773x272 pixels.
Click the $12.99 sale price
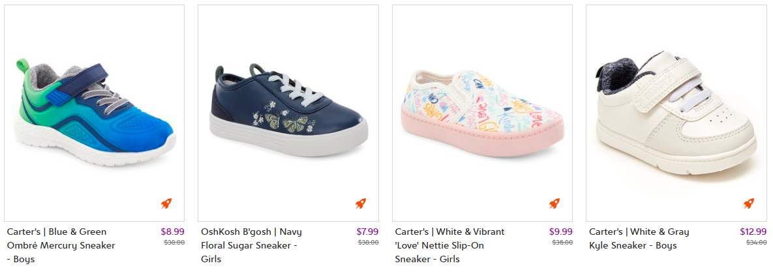753,232
